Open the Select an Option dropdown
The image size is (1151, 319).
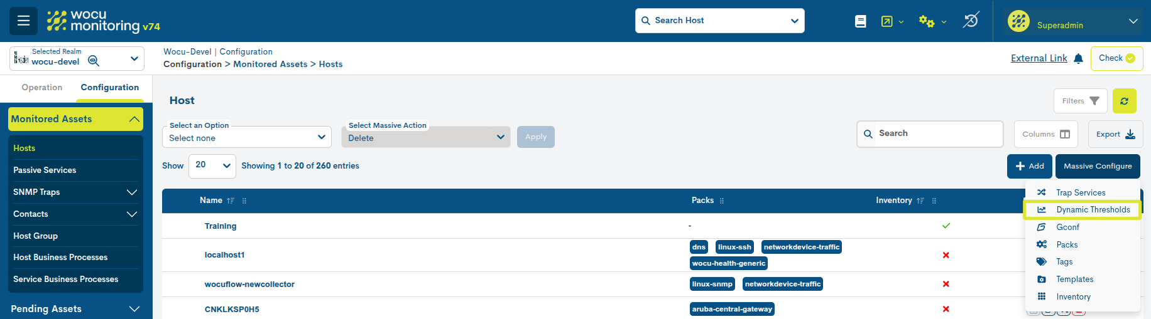tap(247, 137)
